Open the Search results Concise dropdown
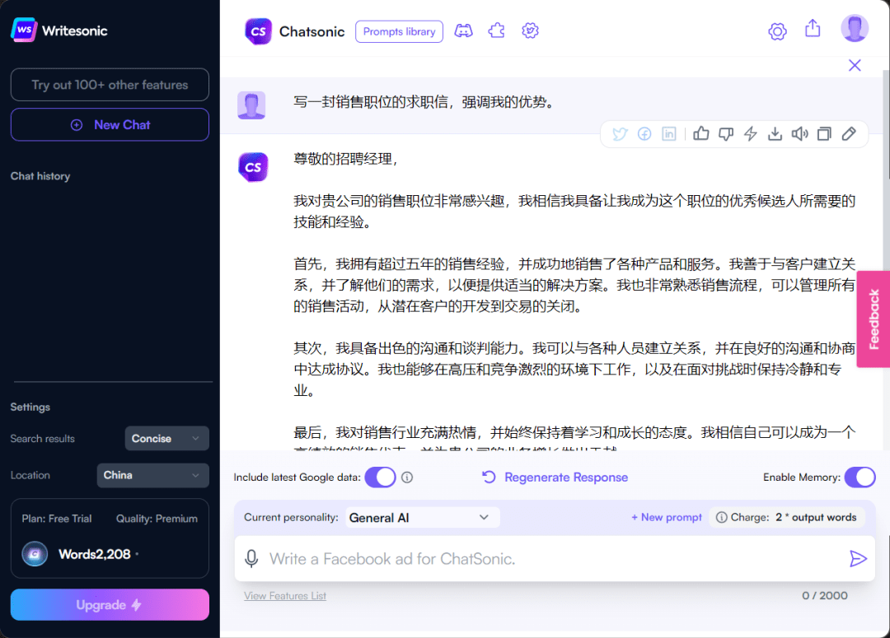 166,438
